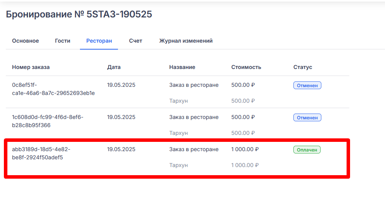Select order number 0c8ef51f-ca1e-46a6-8a7c-29652693eb1e

[x=53, y=89]
